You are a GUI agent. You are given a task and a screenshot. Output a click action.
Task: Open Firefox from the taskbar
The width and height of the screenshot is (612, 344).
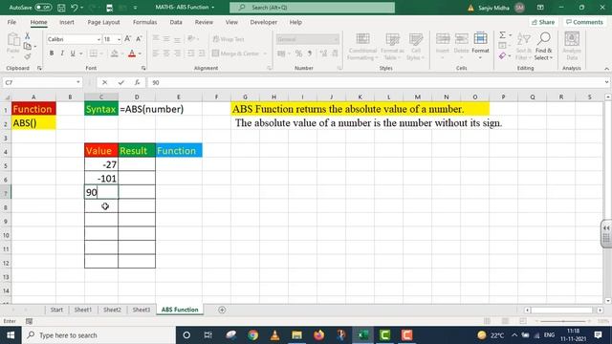click(x=319, y=335)
